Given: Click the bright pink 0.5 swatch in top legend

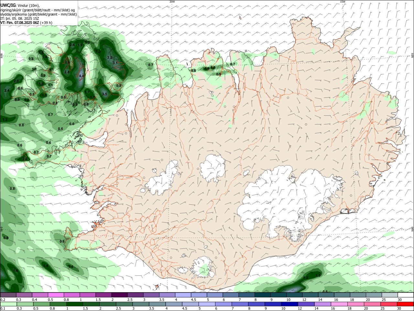Looking at the screenshot, I should 56,295.
